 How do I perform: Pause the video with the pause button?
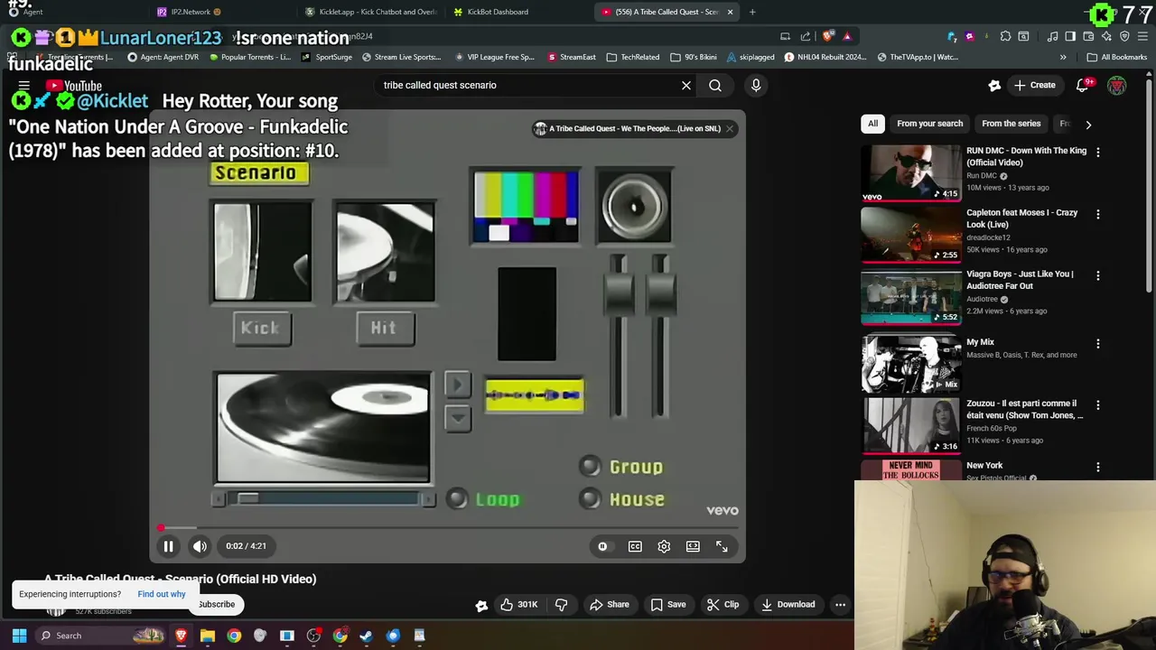(x=168, y=546)
